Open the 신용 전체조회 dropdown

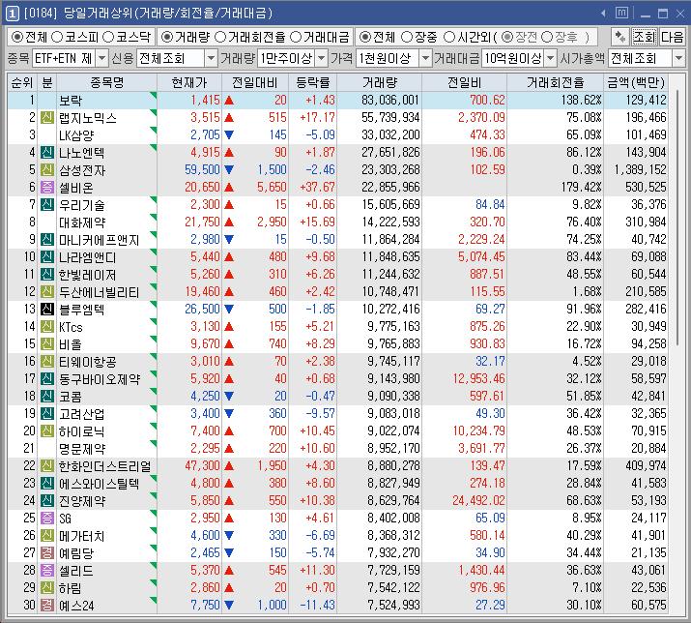(211, 58)
